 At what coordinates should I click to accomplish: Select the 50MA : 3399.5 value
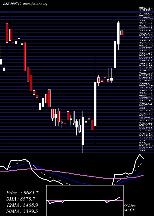coord(22,211)
